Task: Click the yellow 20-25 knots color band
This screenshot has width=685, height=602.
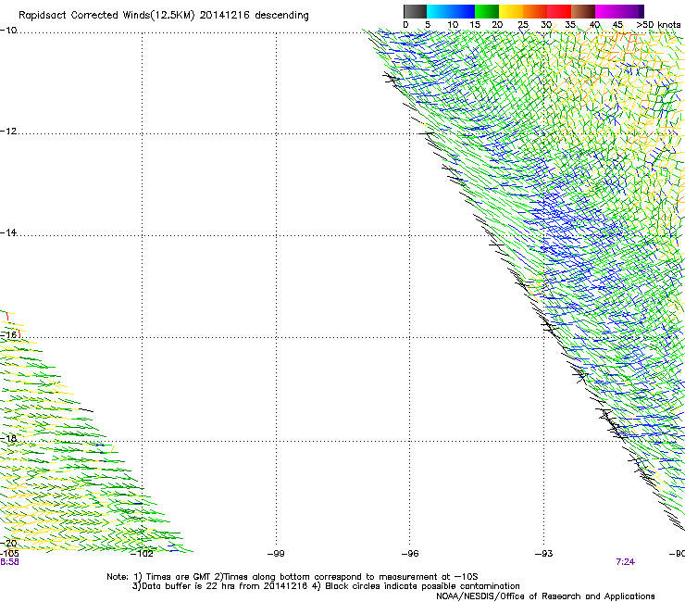Action: [x=511, y=11]
